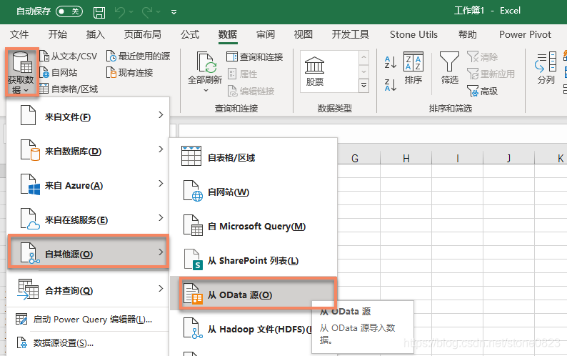The width and height of the screenshot is (567, 356).
Task: Select column I header
Action: [458, 158]
